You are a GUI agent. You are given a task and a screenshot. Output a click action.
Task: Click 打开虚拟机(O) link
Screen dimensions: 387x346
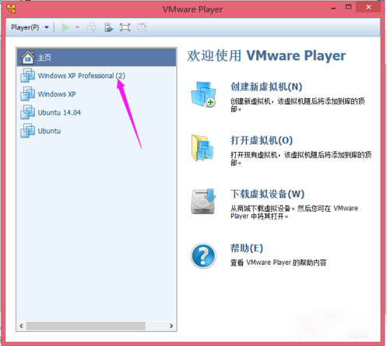coord(262,140)
